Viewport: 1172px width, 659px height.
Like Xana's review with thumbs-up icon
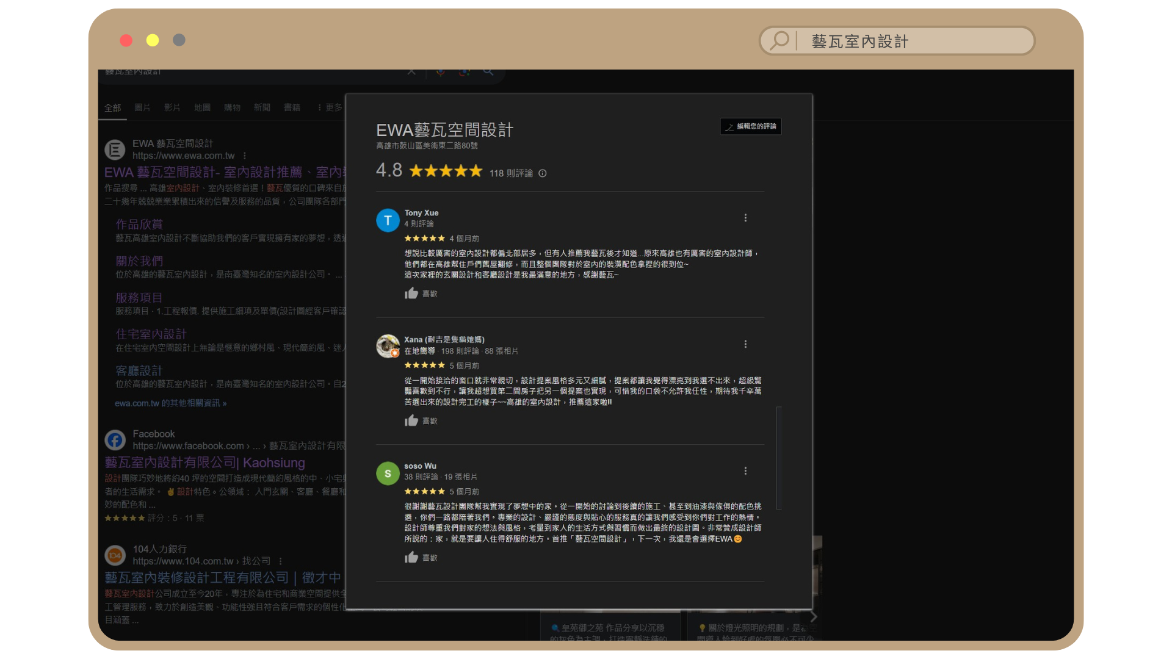point(411,421)
